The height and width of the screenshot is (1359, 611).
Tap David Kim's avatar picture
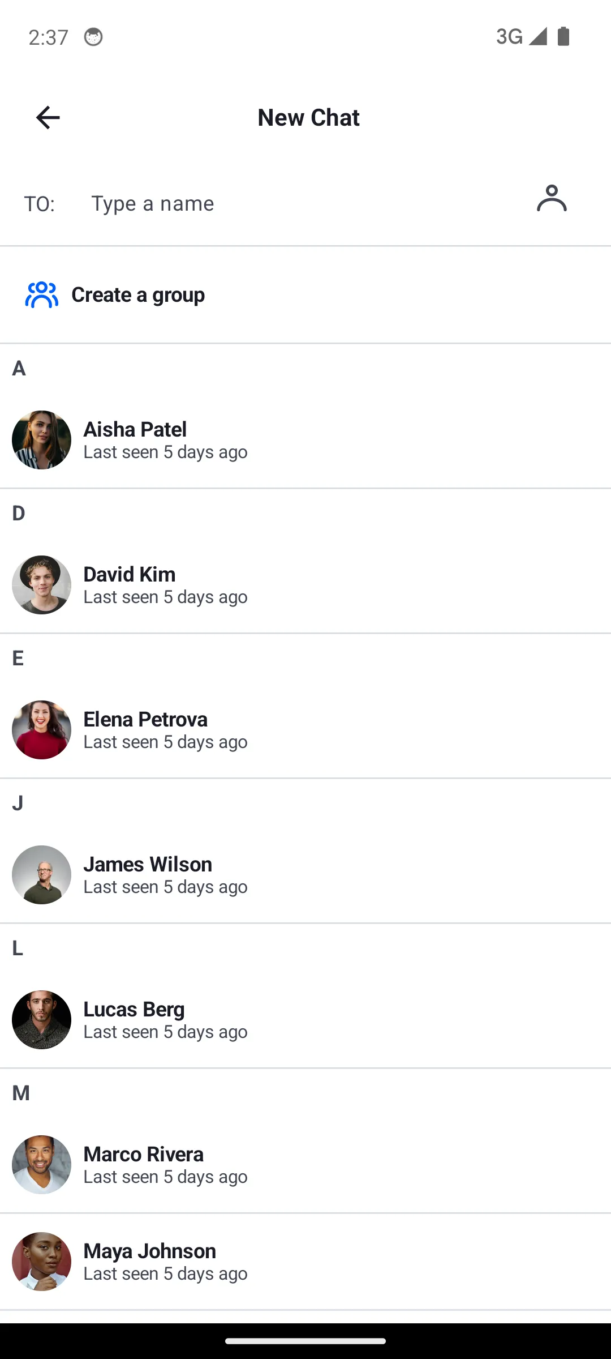41,585
